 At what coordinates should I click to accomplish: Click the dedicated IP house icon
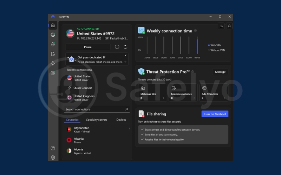click(x=71, y=59)
